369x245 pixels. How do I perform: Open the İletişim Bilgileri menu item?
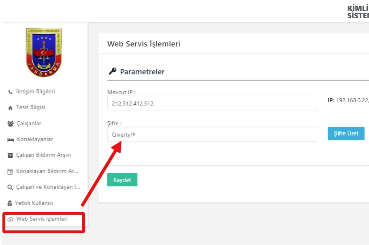pyautogui.click(x=36, y=92)
